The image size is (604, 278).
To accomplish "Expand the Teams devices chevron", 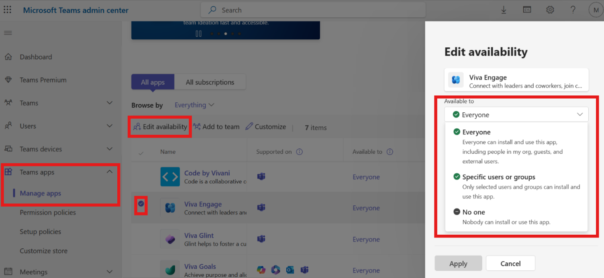I will (x=110, y=149).
